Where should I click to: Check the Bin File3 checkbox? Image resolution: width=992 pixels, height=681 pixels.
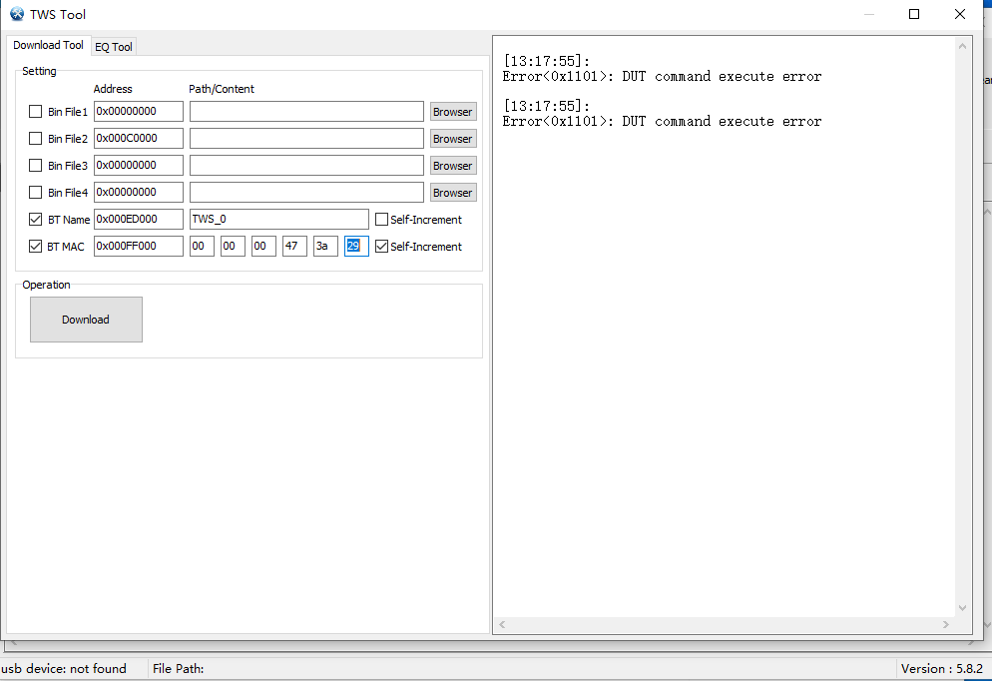(x=36, y=166)
